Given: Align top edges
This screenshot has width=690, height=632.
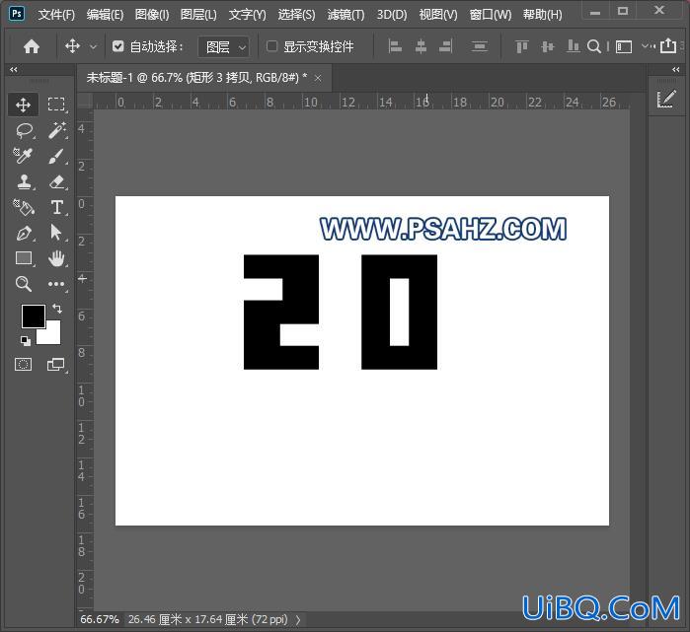Looking at the screenshot, I should [522, 46].
